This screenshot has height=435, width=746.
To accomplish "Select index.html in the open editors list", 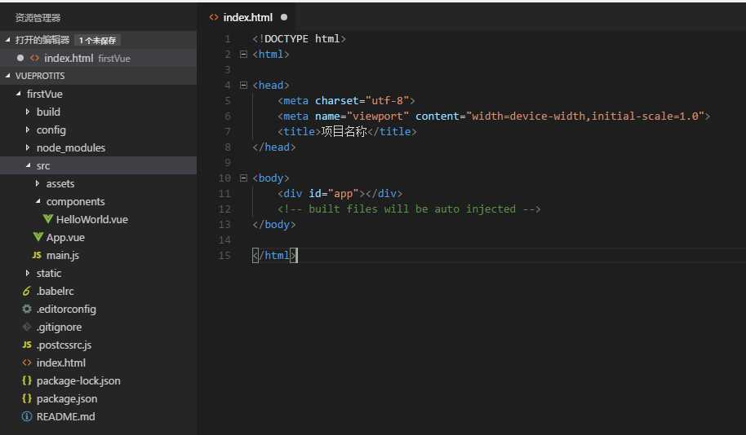I will (98, 58).
